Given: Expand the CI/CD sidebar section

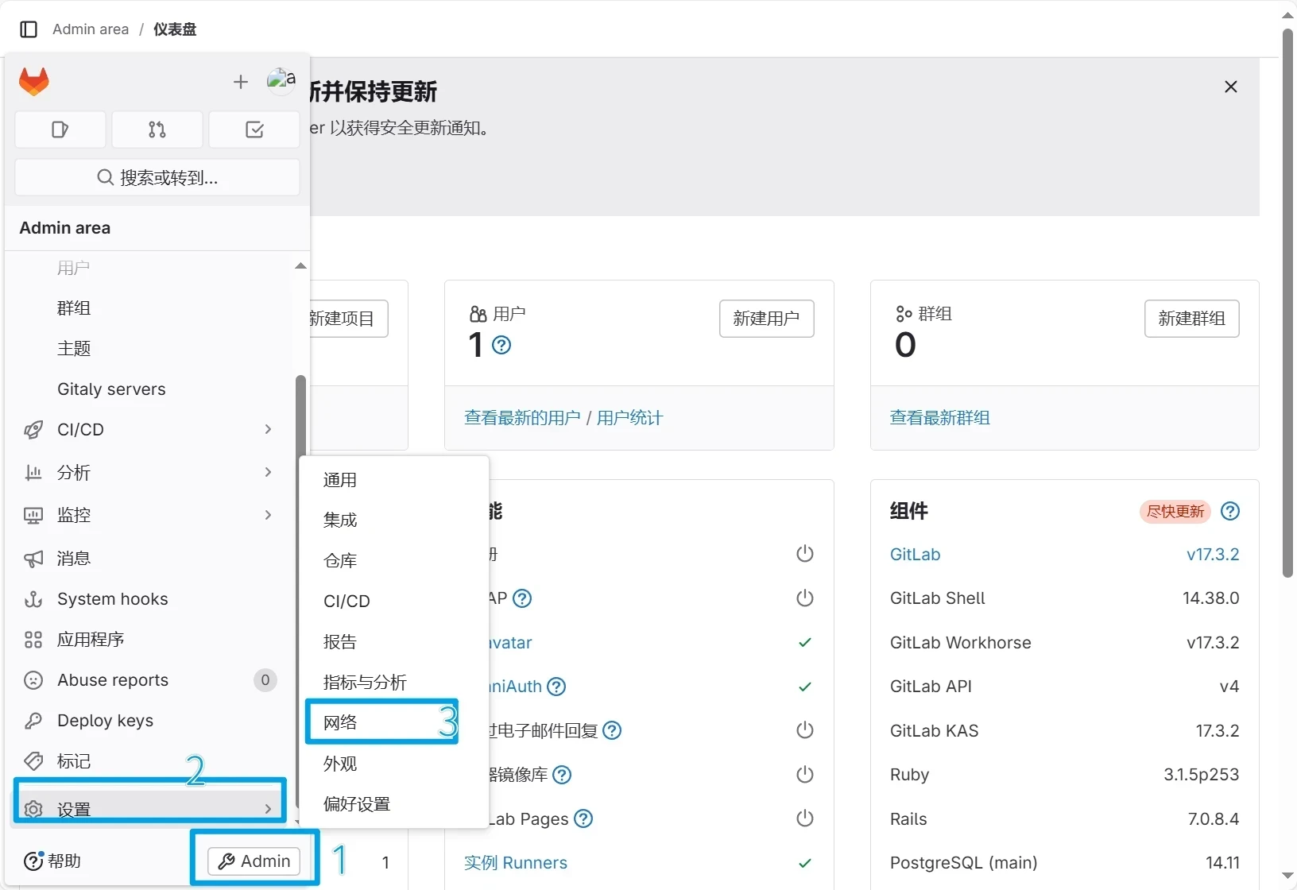Looking at the screenshot, I should [149, 430].
